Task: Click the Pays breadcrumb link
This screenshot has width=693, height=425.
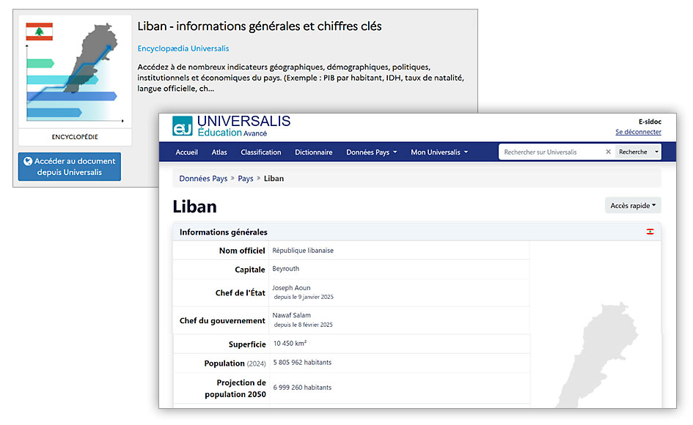Action: (x=246, y=178)
